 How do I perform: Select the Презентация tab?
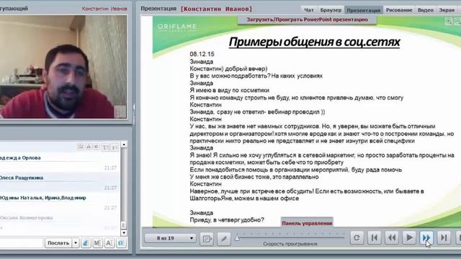tap(363, 10)
